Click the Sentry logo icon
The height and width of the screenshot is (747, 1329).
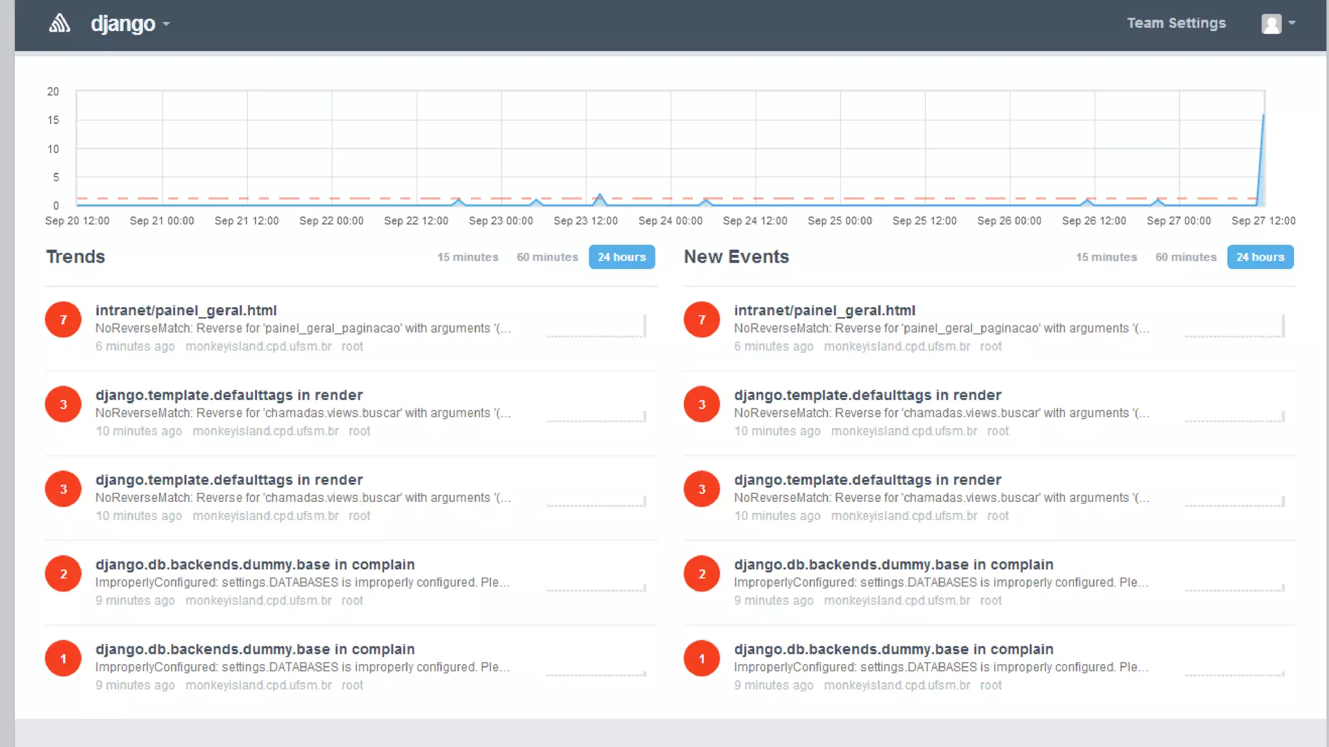click(x=59, y=23)
